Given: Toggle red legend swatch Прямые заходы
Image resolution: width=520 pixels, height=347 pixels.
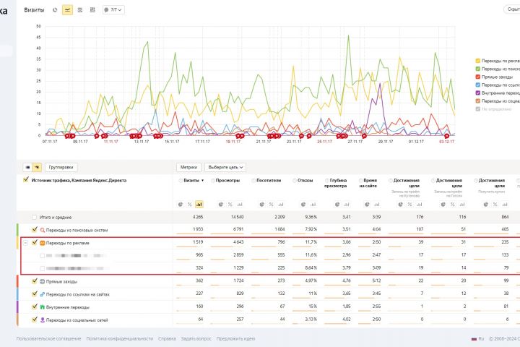Looking at the screenshot, I should 478,77.
